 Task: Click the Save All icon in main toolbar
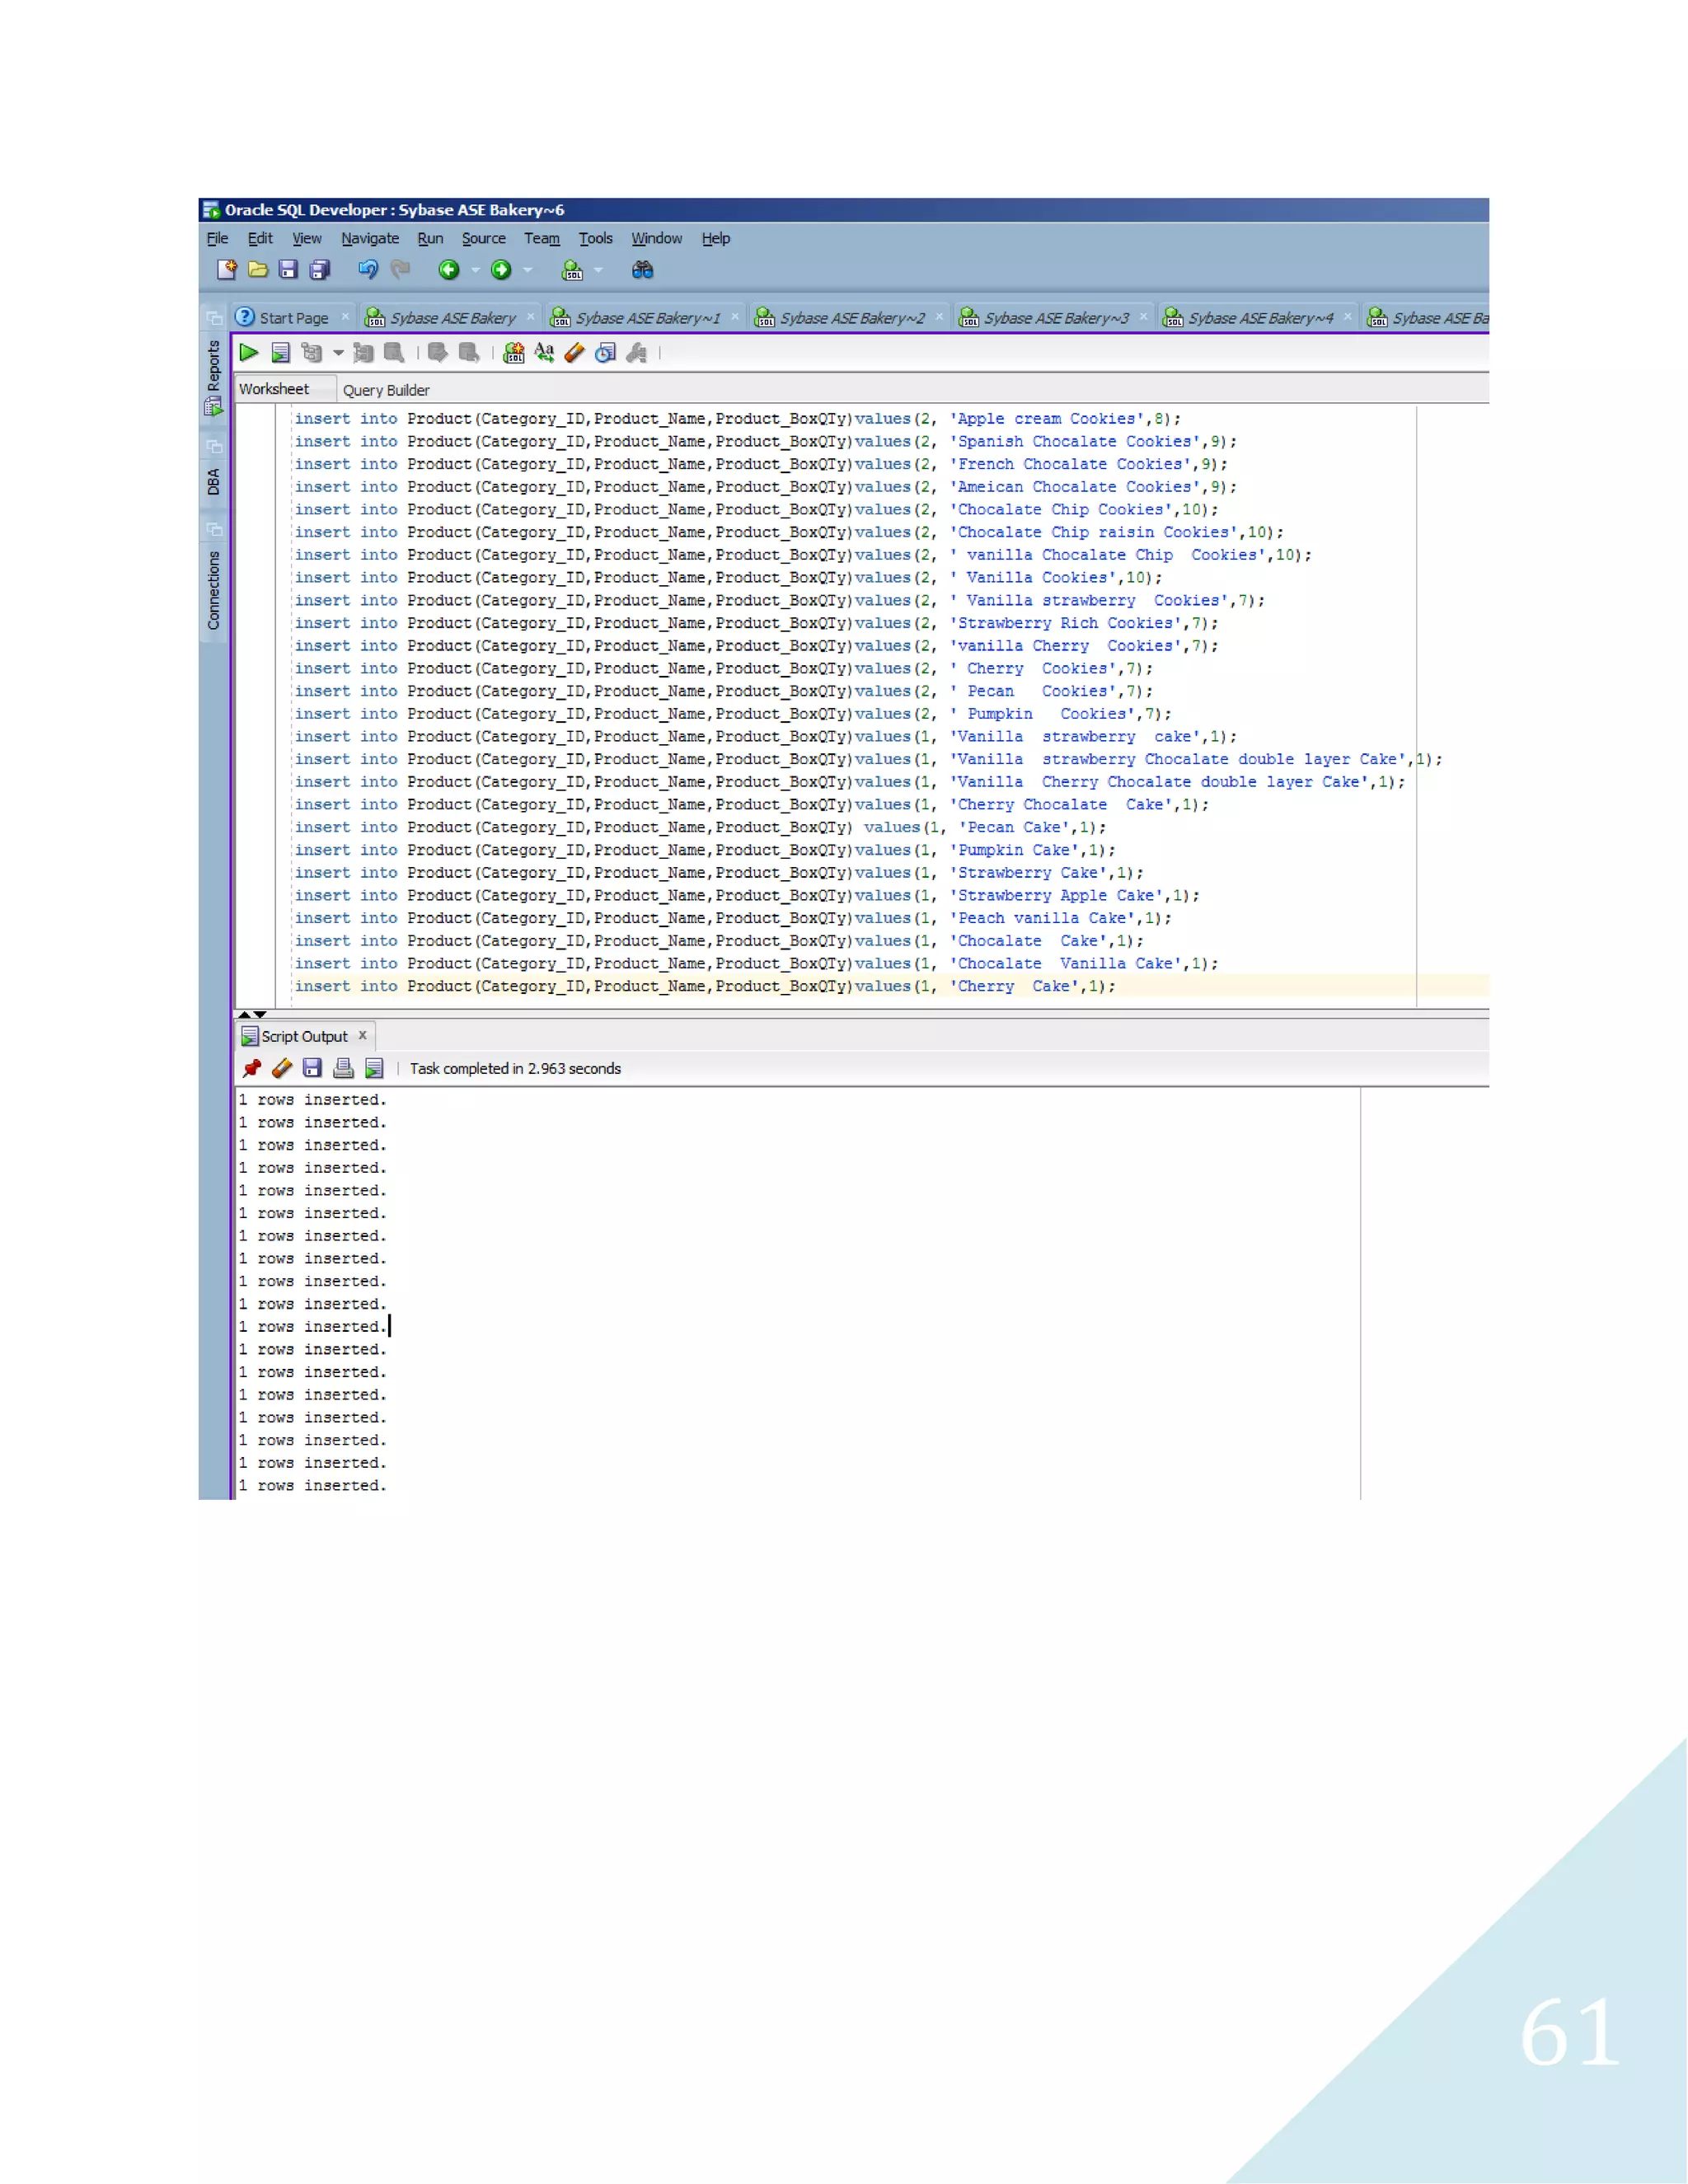(320, 270)
